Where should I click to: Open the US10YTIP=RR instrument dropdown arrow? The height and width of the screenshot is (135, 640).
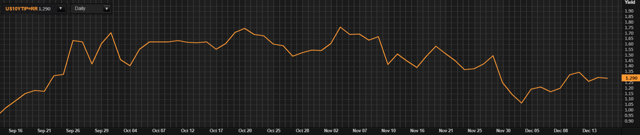point(61,9)
